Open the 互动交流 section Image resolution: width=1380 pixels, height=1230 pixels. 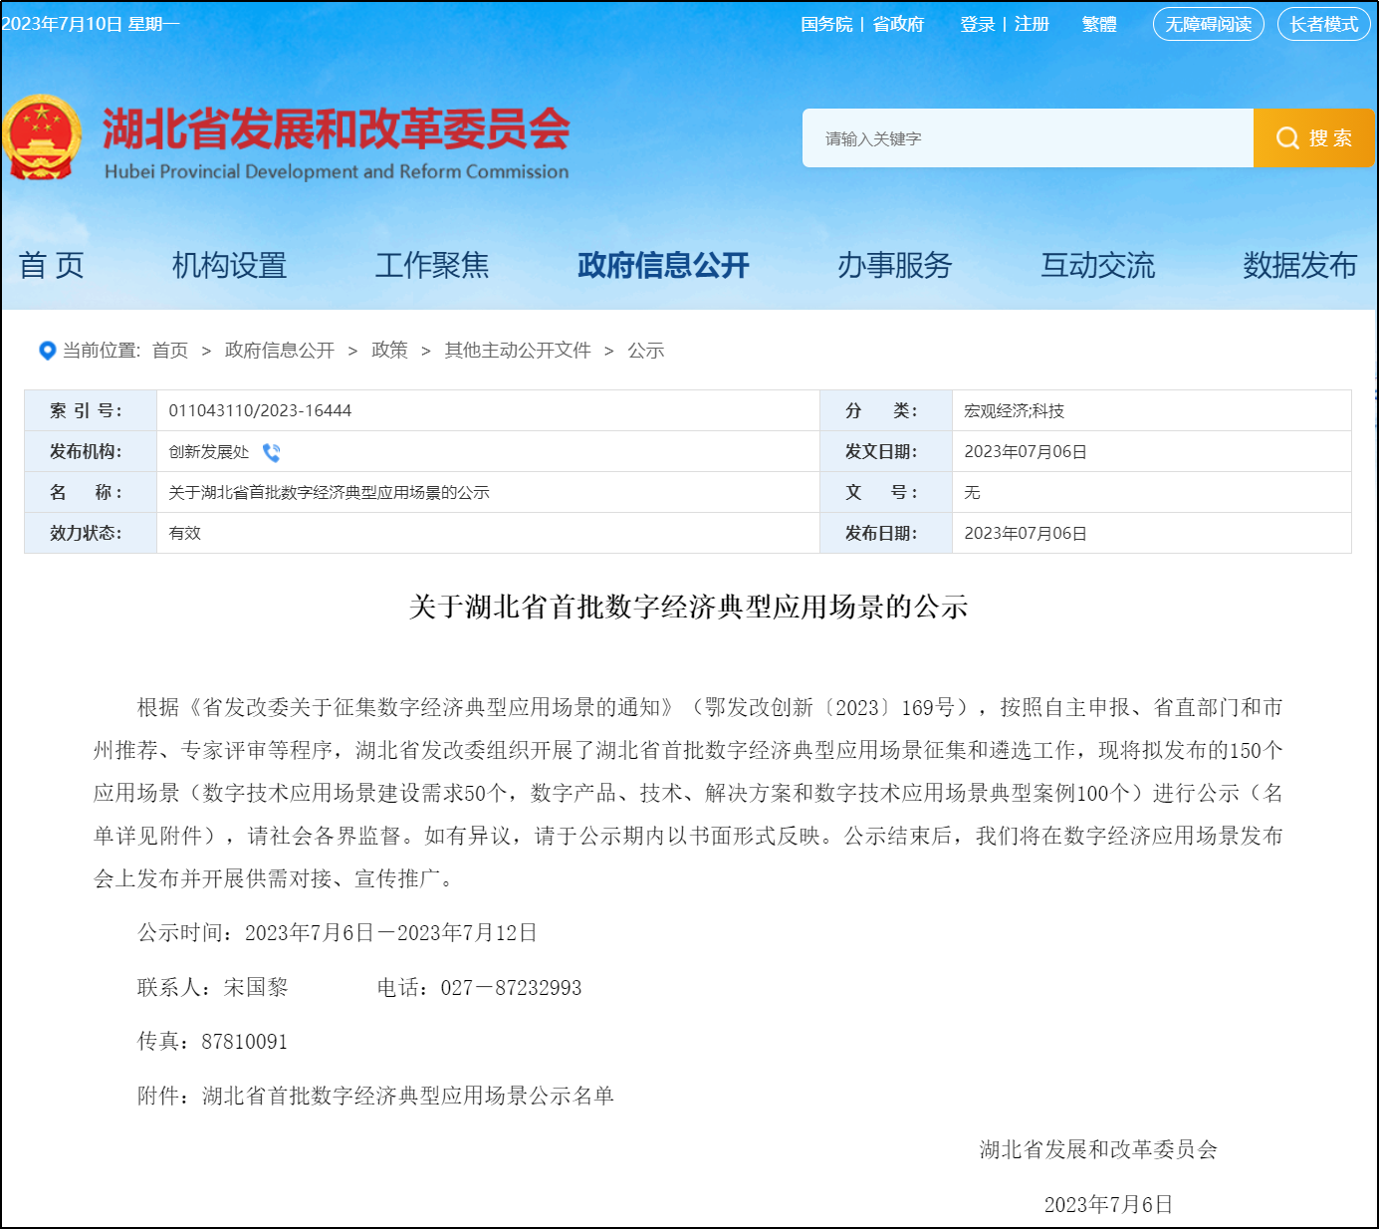click(1098, 265)
